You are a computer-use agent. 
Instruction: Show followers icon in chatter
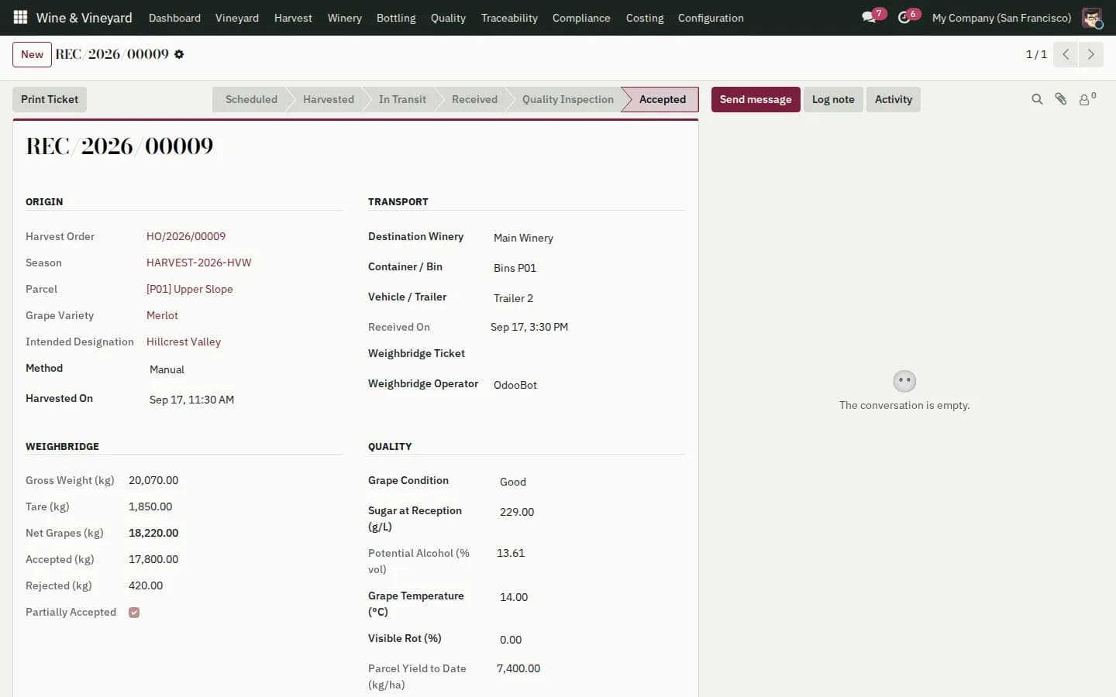click(1087, 99)
